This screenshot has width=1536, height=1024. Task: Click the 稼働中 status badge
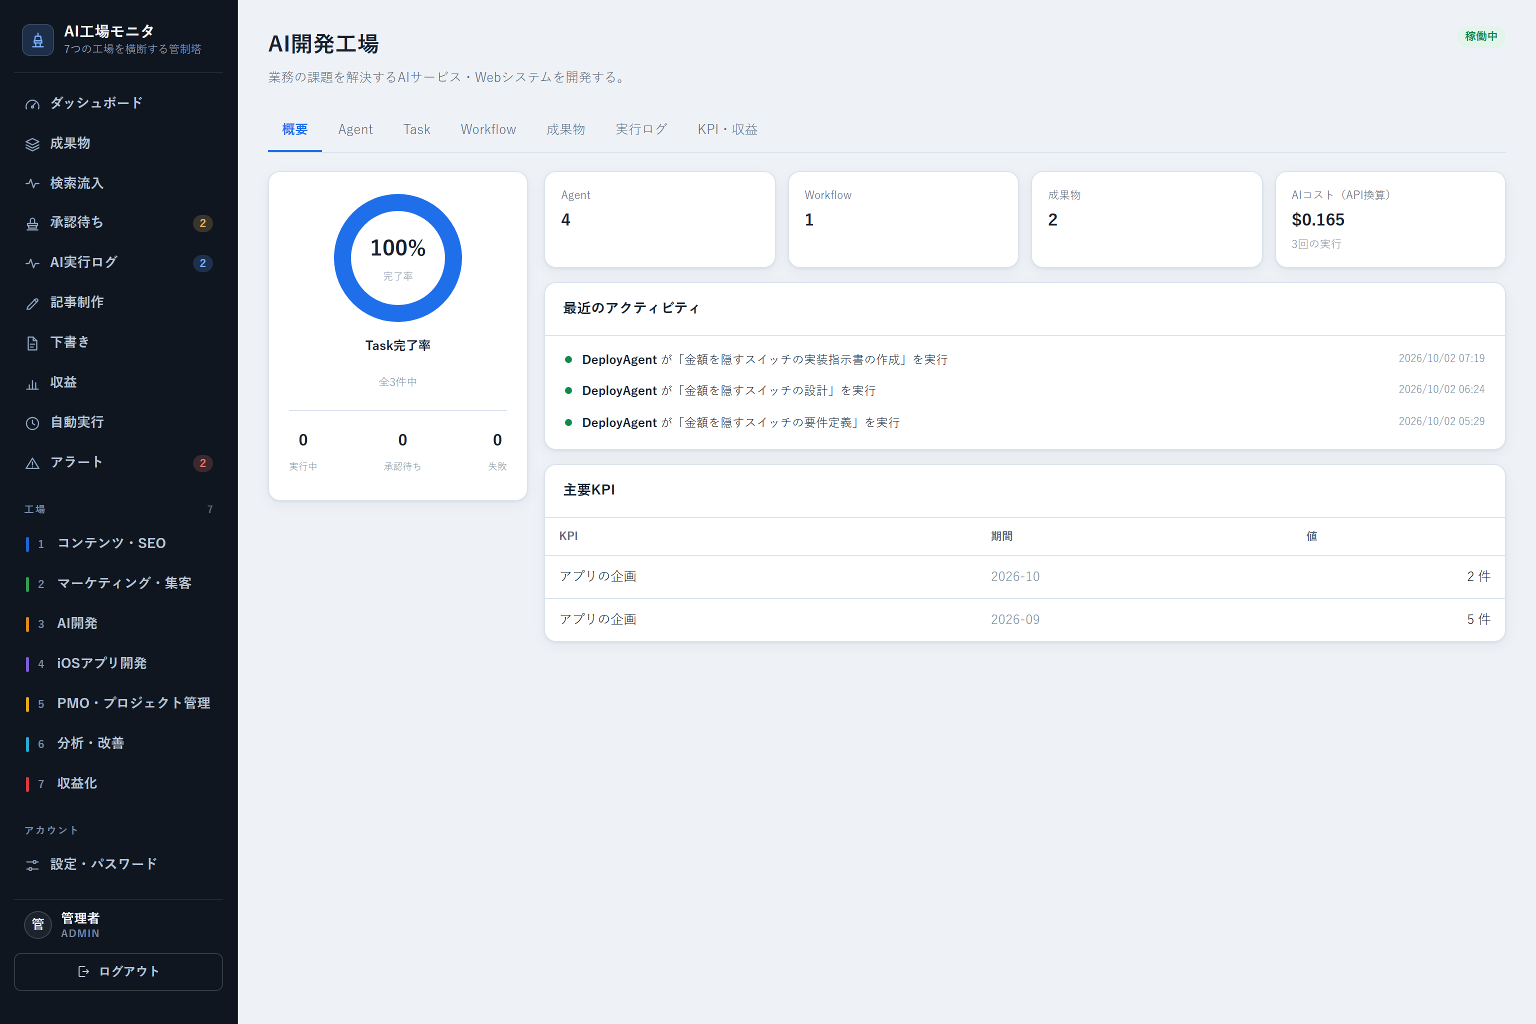[x=1480, y=36]
